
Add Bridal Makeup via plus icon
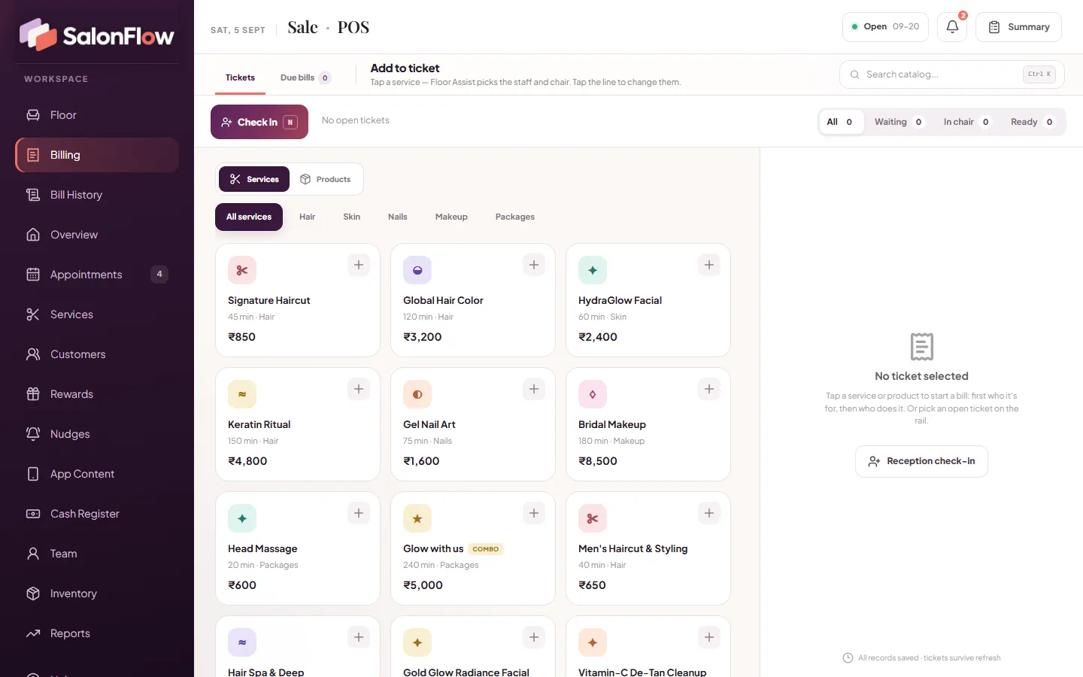coord(709,389)
